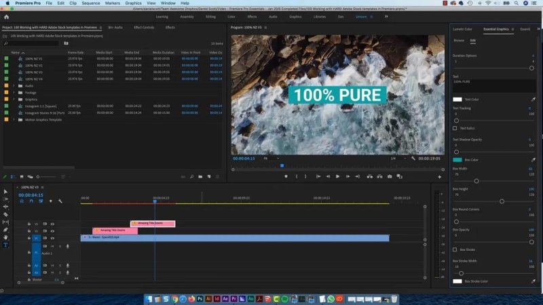This screenshot has width=543, height=305.
Task: Expand Motion Graphics Template bin
Action: coord(14,120)
